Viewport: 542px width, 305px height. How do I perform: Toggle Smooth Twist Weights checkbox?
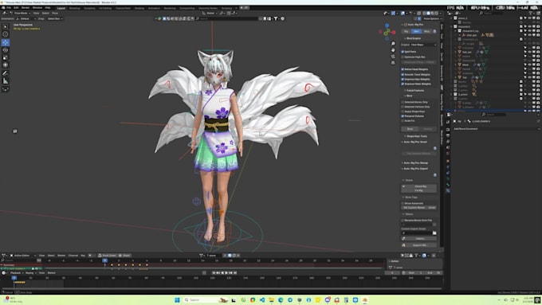pyautogui.click(x=403, y=75)
